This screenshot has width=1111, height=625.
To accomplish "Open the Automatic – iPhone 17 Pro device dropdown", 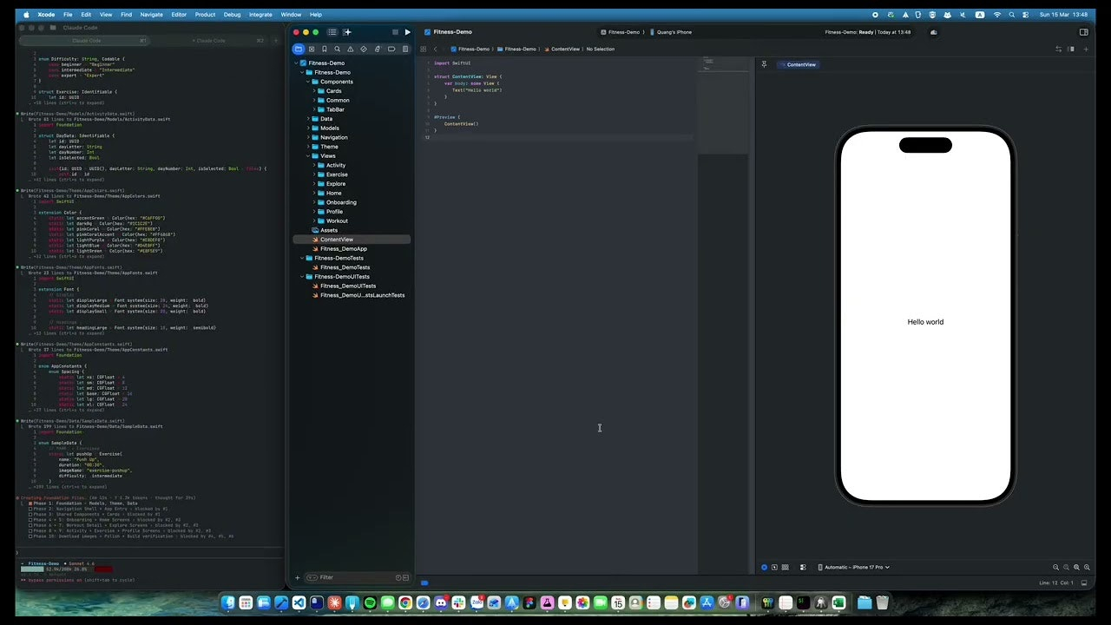I will point(855,567).
